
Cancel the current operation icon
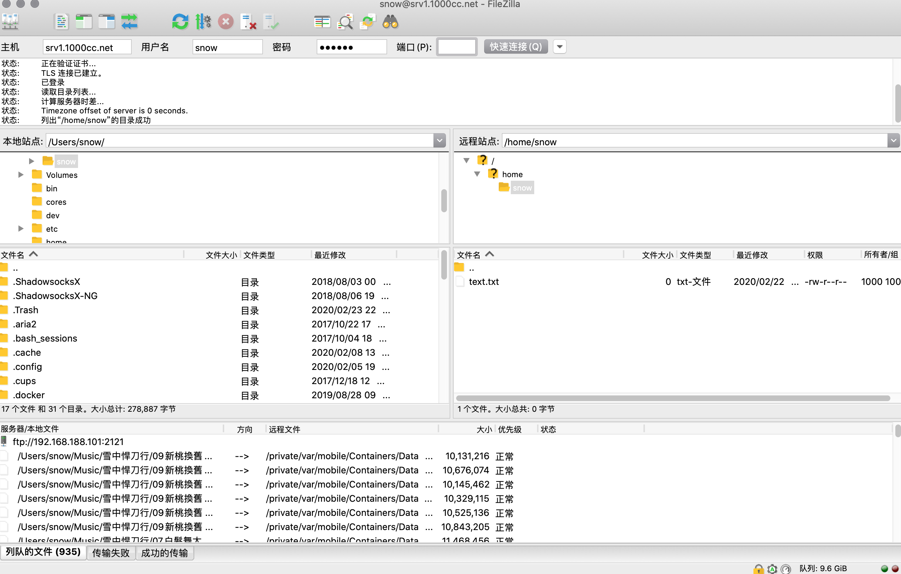[226, 22]
